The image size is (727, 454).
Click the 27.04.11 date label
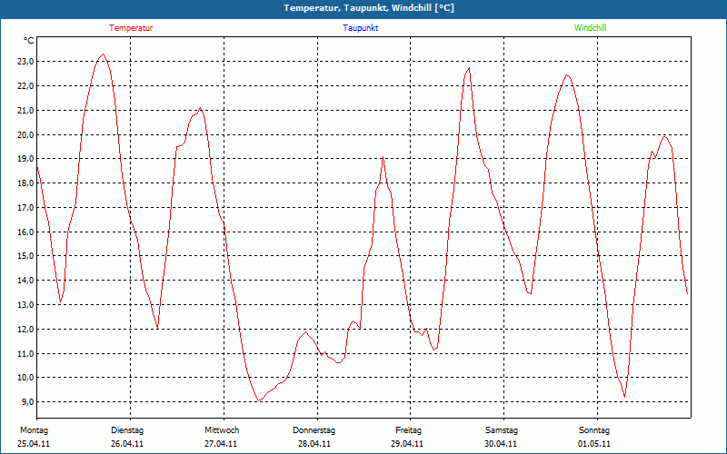click(221, 444)
